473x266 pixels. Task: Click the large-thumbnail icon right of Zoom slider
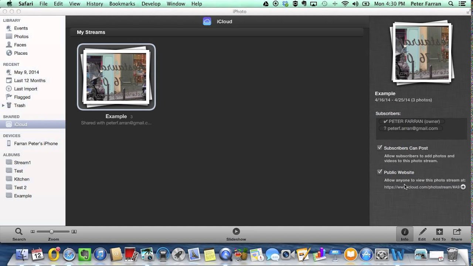pos(74,232)
